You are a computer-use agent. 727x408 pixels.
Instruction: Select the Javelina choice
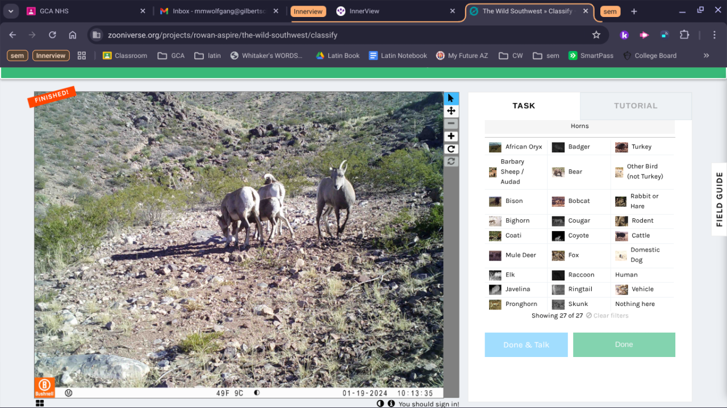tap(516, 290)
